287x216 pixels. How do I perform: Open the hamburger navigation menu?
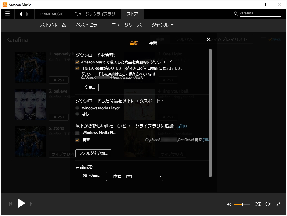click(7, 14)
